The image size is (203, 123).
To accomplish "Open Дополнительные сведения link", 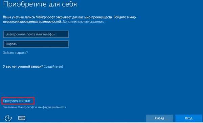I will pos(83,22).
